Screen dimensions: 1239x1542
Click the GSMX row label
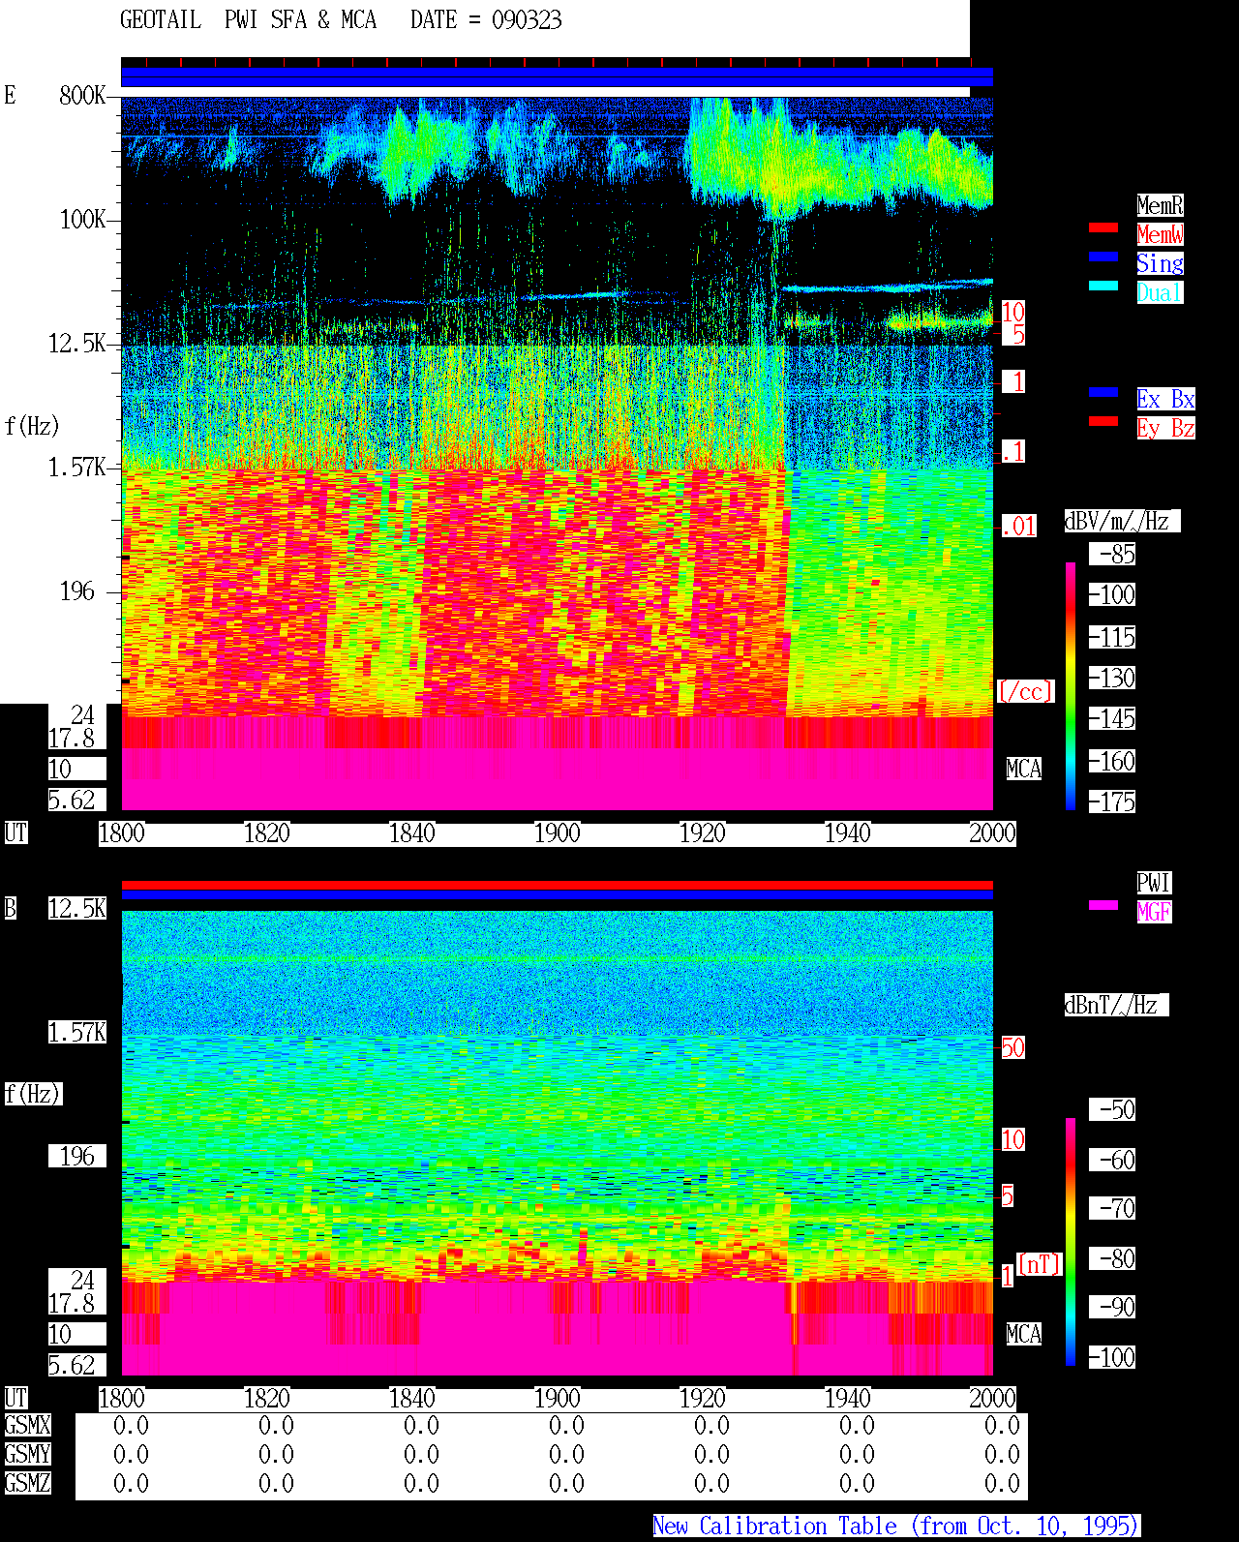(27, 1426)
